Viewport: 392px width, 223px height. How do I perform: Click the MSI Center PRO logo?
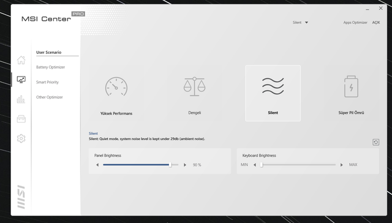[x=53, y=17]
